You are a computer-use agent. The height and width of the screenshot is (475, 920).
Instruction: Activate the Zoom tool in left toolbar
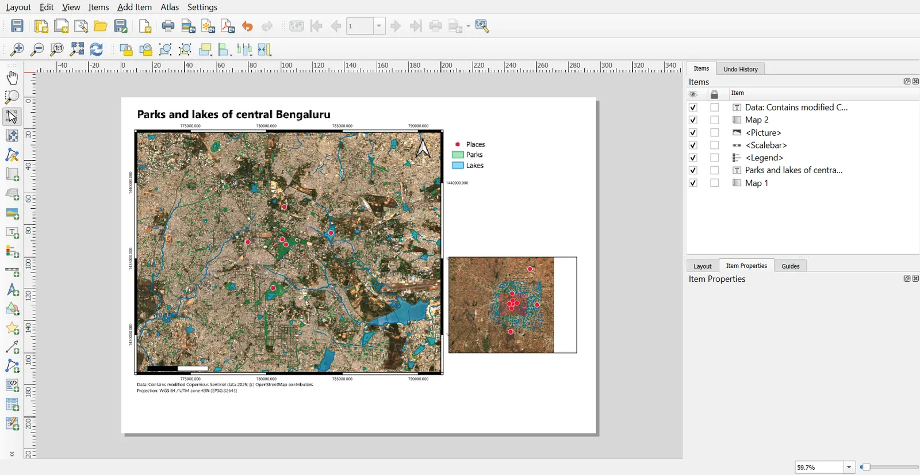click(x=12, y=97)
